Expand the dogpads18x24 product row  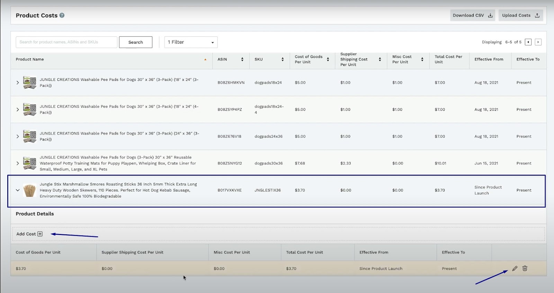[18, 82]
